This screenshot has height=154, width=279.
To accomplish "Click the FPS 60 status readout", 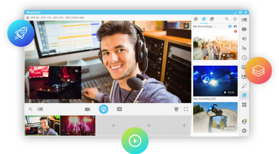I will pyautogui.click(x=35, y=18).
